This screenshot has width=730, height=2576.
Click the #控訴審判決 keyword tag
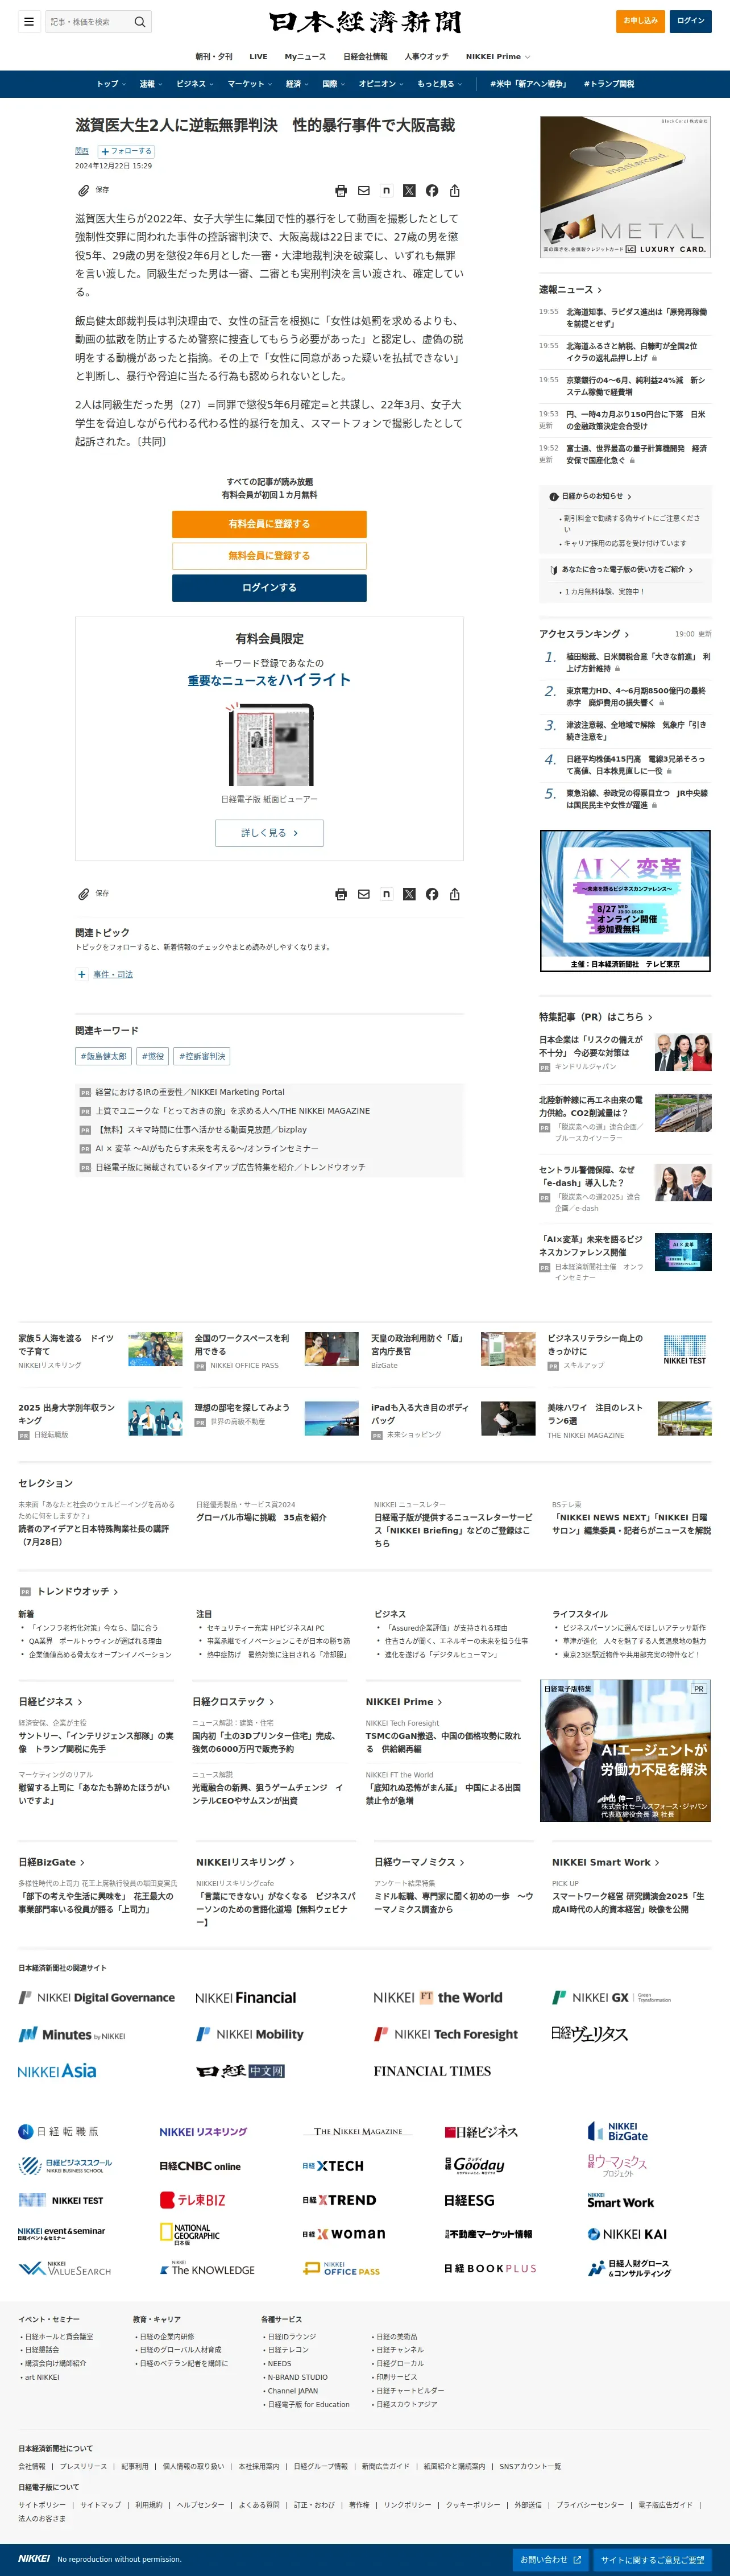(202, 1056)
